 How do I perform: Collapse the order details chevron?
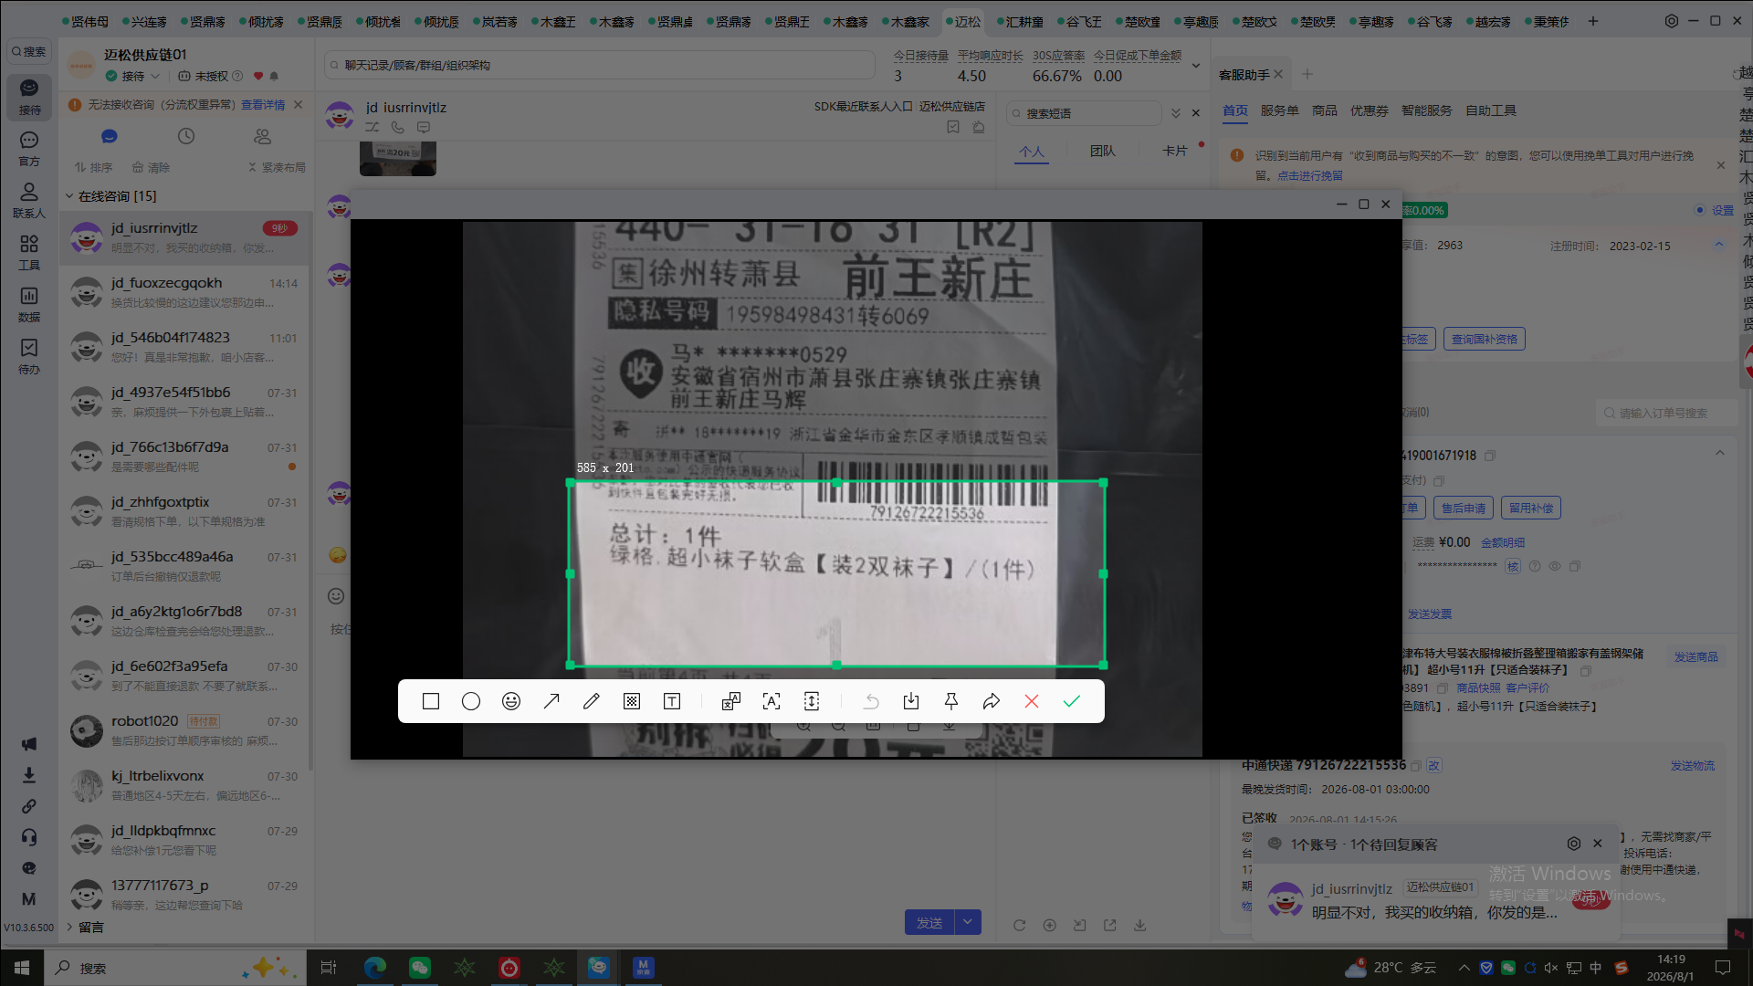(1720, 454)
